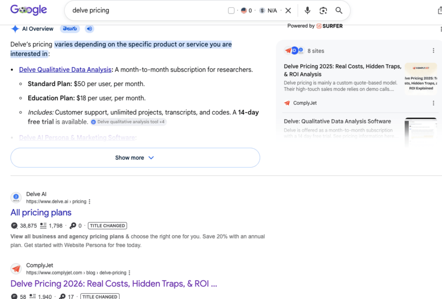Click traffic icon showing 58
Image resolution: width=442 pixels, height=299 pixels.
(14, 297)
